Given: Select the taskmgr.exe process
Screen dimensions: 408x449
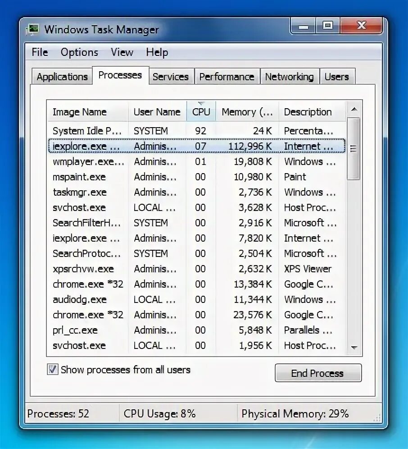Looking at the screenshot, I should 196,192.
